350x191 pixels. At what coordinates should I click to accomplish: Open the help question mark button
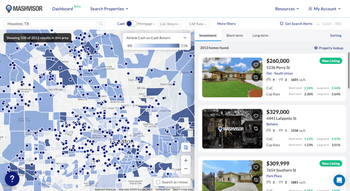(x=12, y=178)
